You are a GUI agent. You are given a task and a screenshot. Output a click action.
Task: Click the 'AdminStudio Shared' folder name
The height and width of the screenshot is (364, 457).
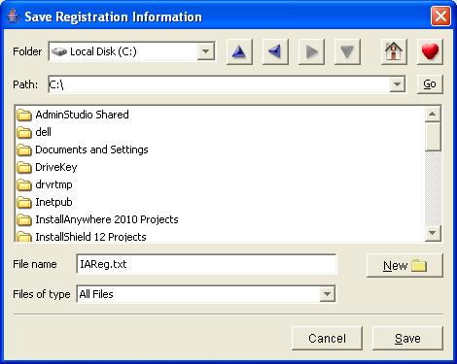pos(82,115)
